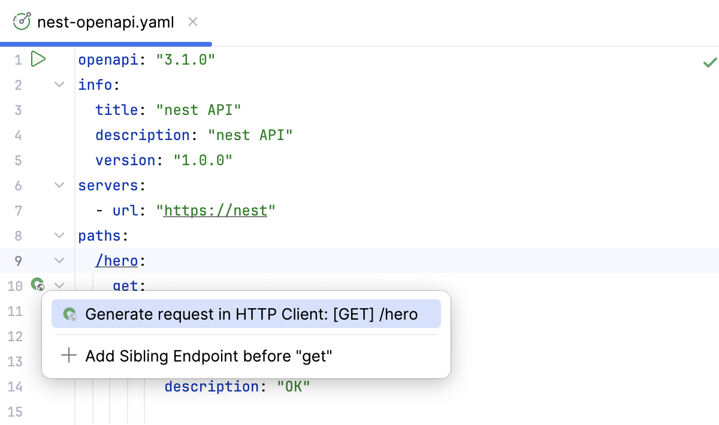Viewport: 719px width, 425px height.
Task: Click the plus icon for adding sibling endpoint
Action: click(x=68, y=356)
